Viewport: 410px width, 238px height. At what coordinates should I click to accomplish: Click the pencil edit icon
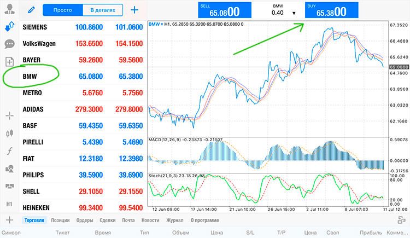(x=31, y=10)
